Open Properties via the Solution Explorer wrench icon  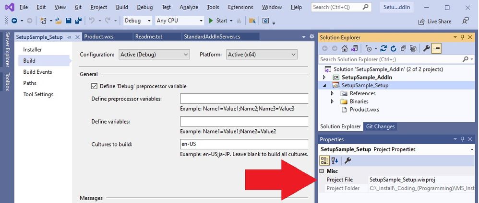427,48
